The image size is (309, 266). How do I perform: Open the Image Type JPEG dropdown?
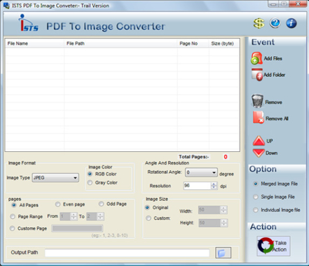click(56, 178)
